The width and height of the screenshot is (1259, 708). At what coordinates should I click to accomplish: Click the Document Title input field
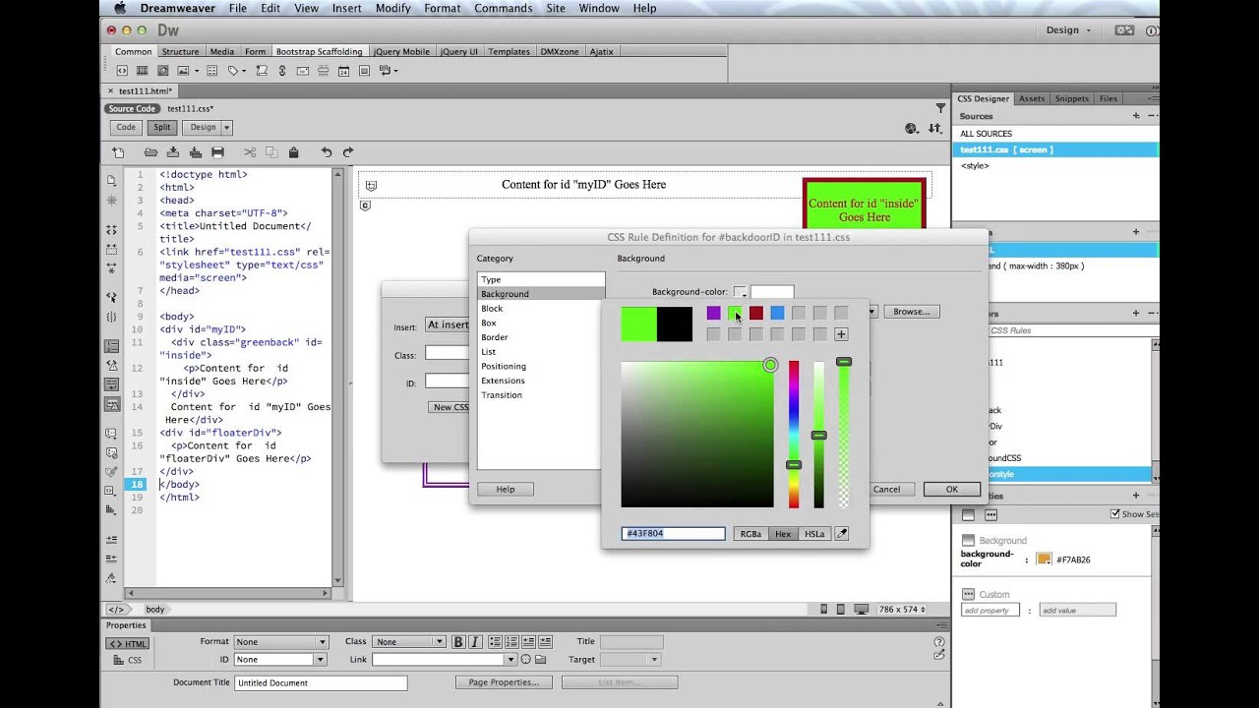(x=321, y=682)
